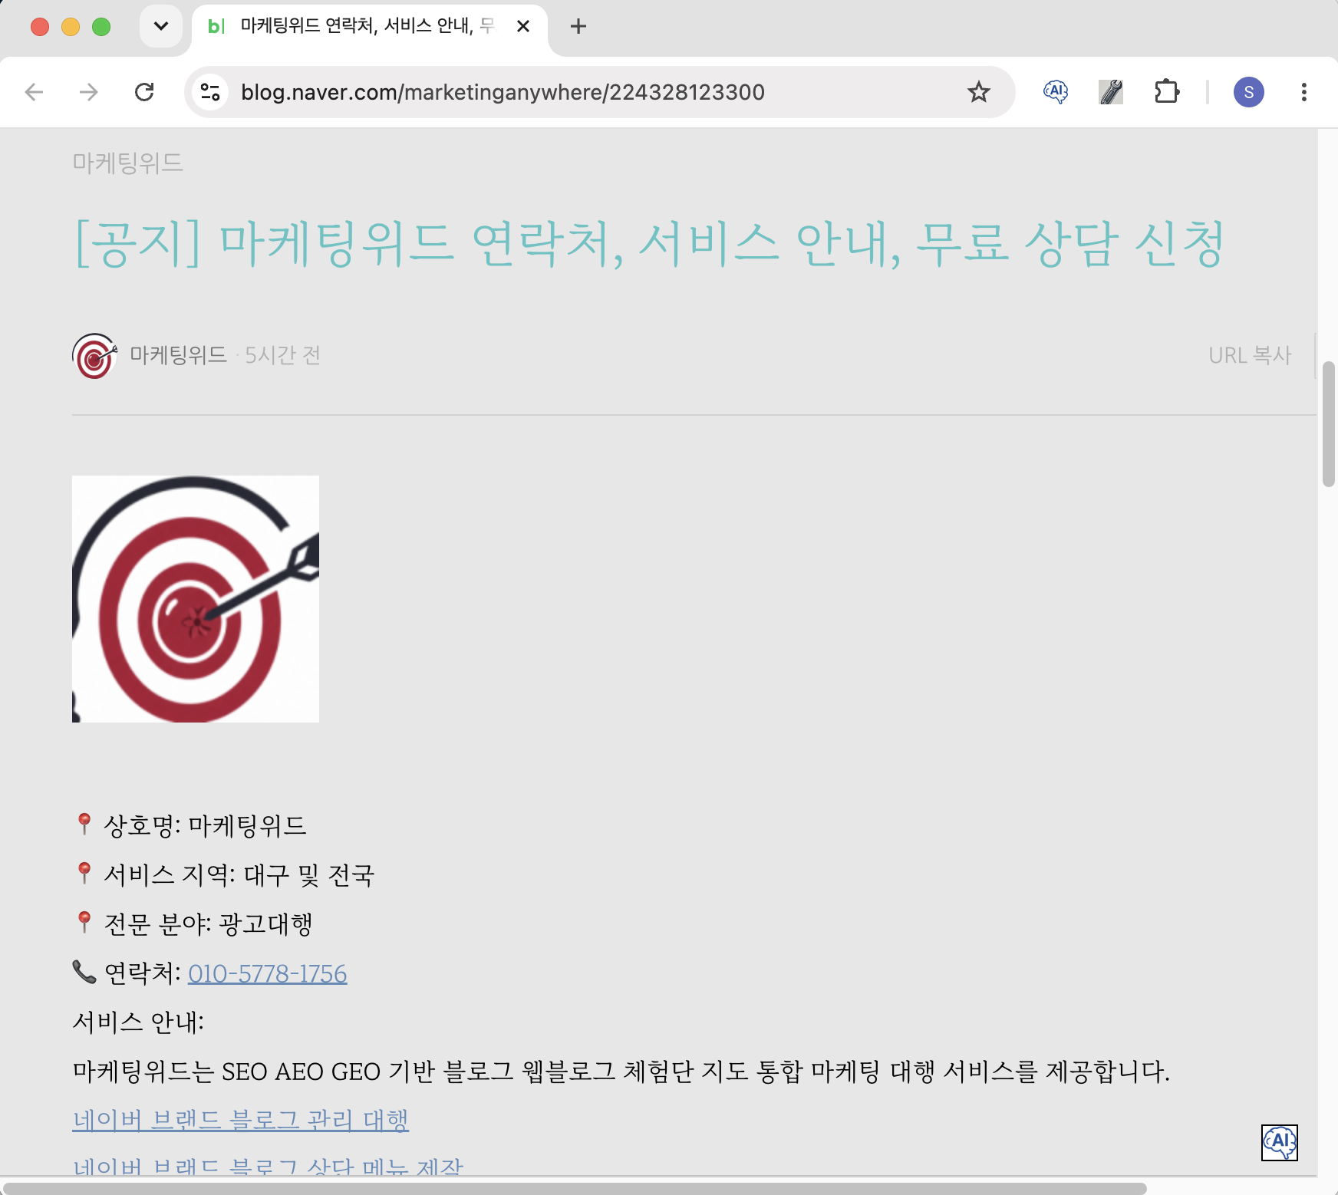Go forward to the next page
Image resolution: width=1338 pixels, height=1195 pixels.
[x=89, y=93]
